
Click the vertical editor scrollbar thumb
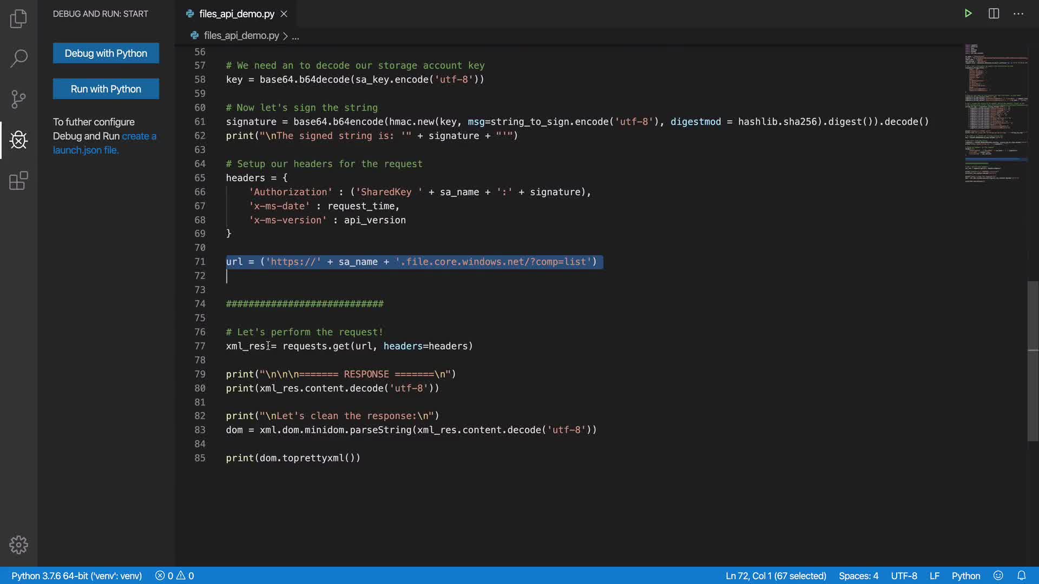pyautogui.click(x=1033, y=361)
